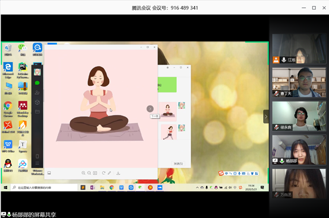Click the Windows taskbar search input field

(44, 188)
